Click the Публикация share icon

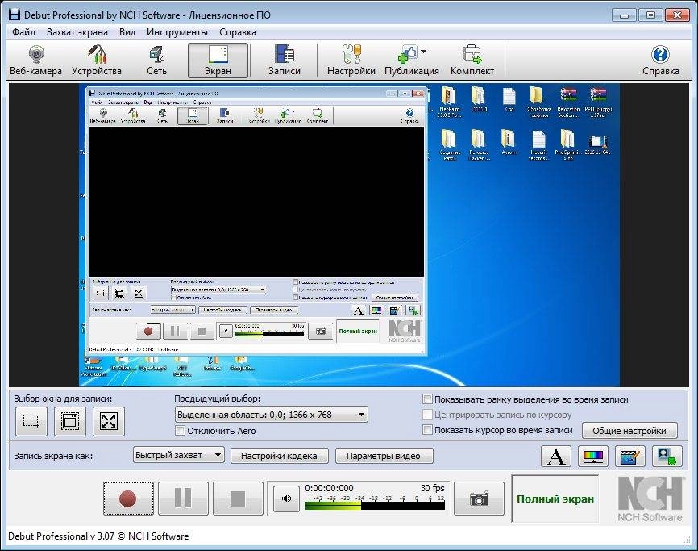408,55
